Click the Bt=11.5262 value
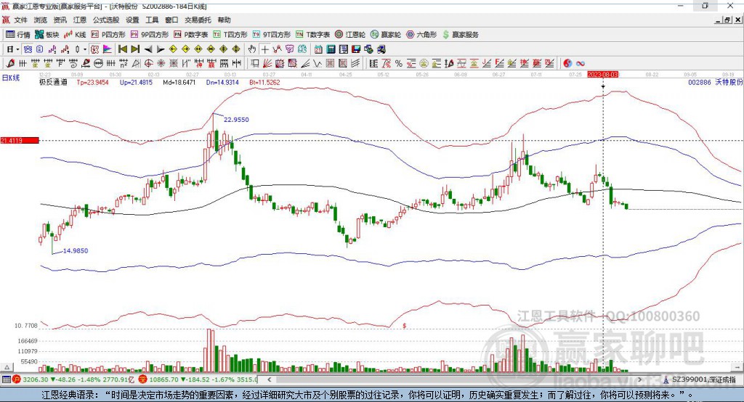This screenshot has height=402, width=744. pyautogui.click(x=264, y=82)
